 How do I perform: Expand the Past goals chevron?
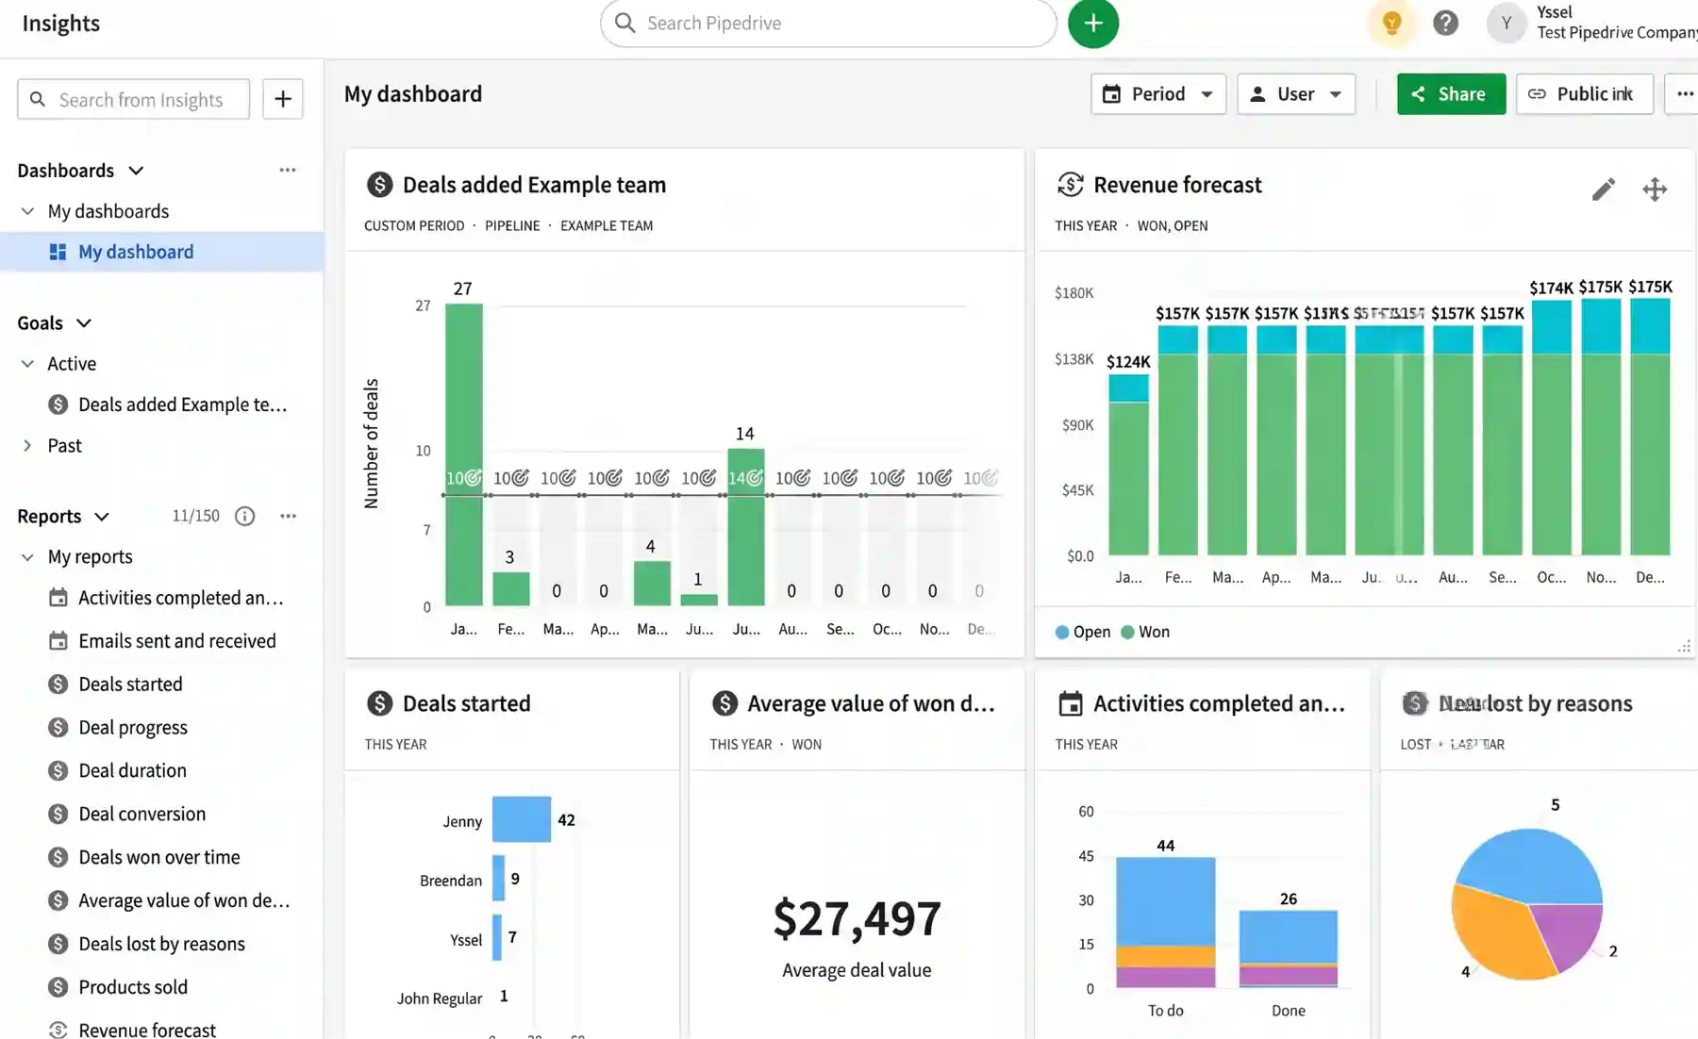click(x=27, y=446)
